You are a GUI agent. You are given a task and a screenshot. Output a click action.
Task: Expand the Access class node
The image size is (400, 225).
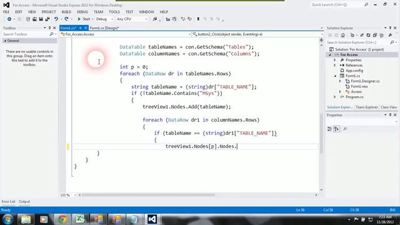point(340,92)
